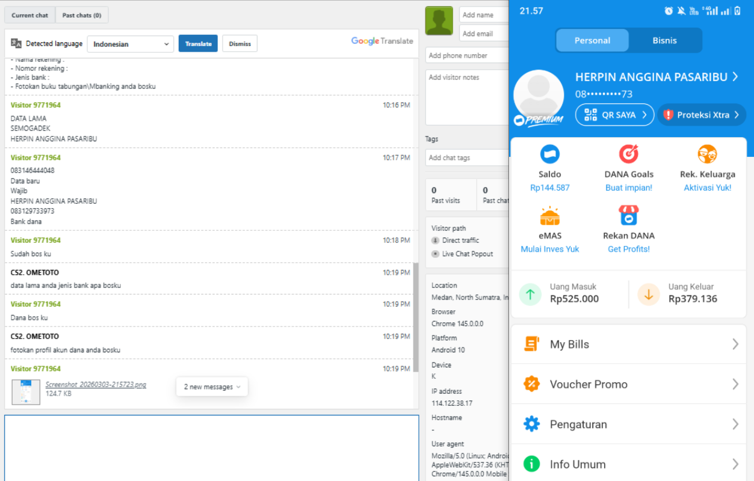The image size is (754, 481).
Task: Click the Rp525.000 Uang Masuk amount
Action: (x=574, y=299)
